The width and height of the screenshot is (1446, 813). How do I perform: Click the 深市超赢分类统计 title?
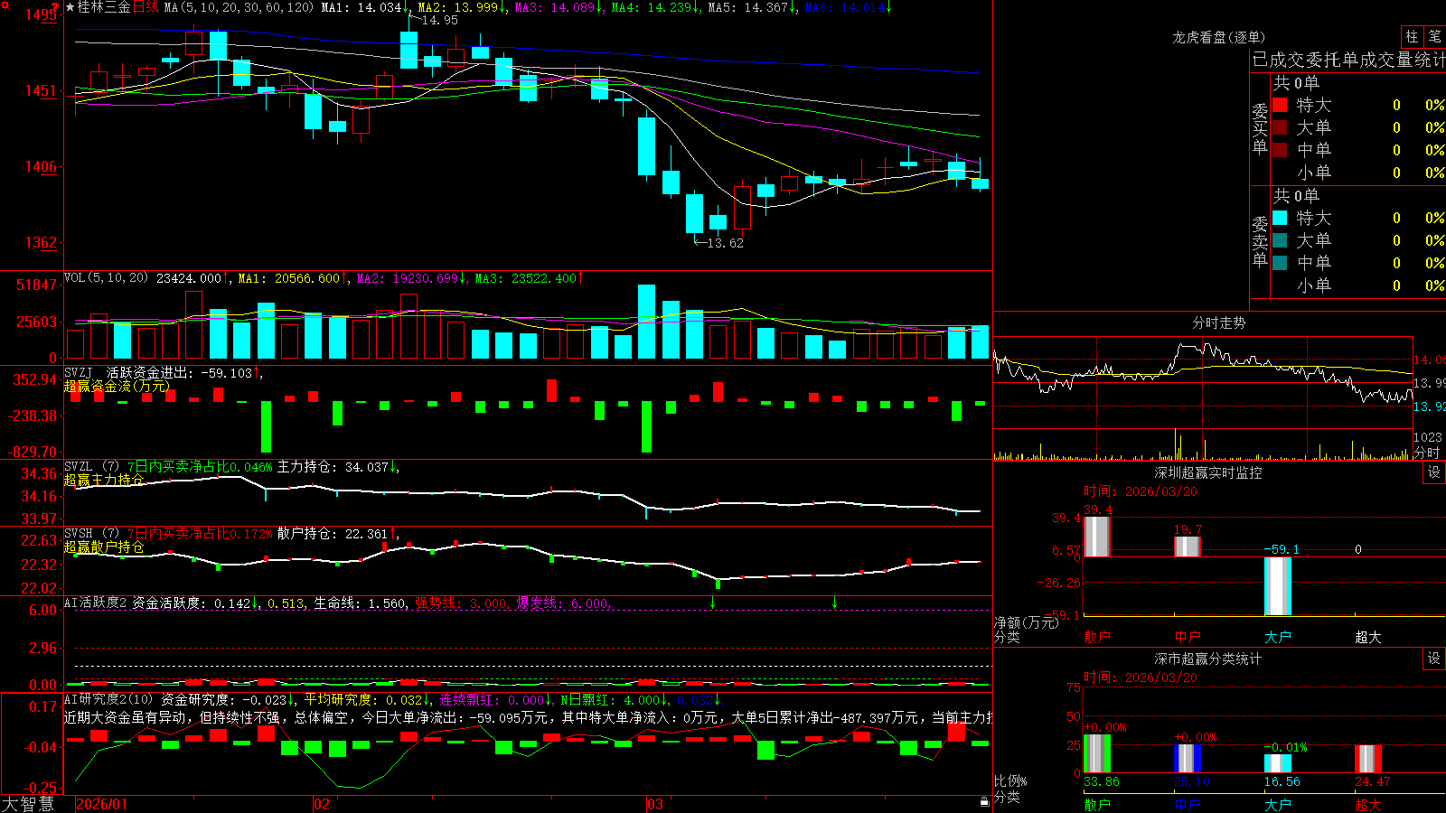[1207, 659]
